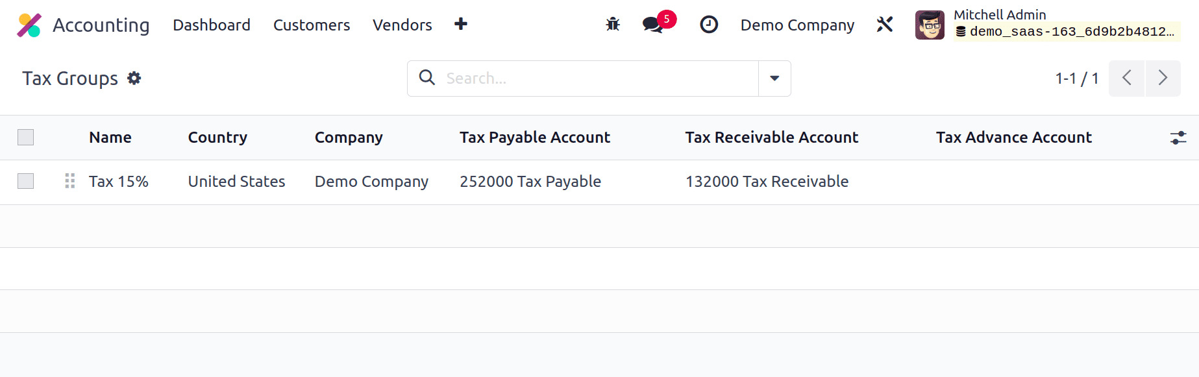Go to the next page arrow
Viewport: 1199px width, 377px height.
tap(1163, 79)
